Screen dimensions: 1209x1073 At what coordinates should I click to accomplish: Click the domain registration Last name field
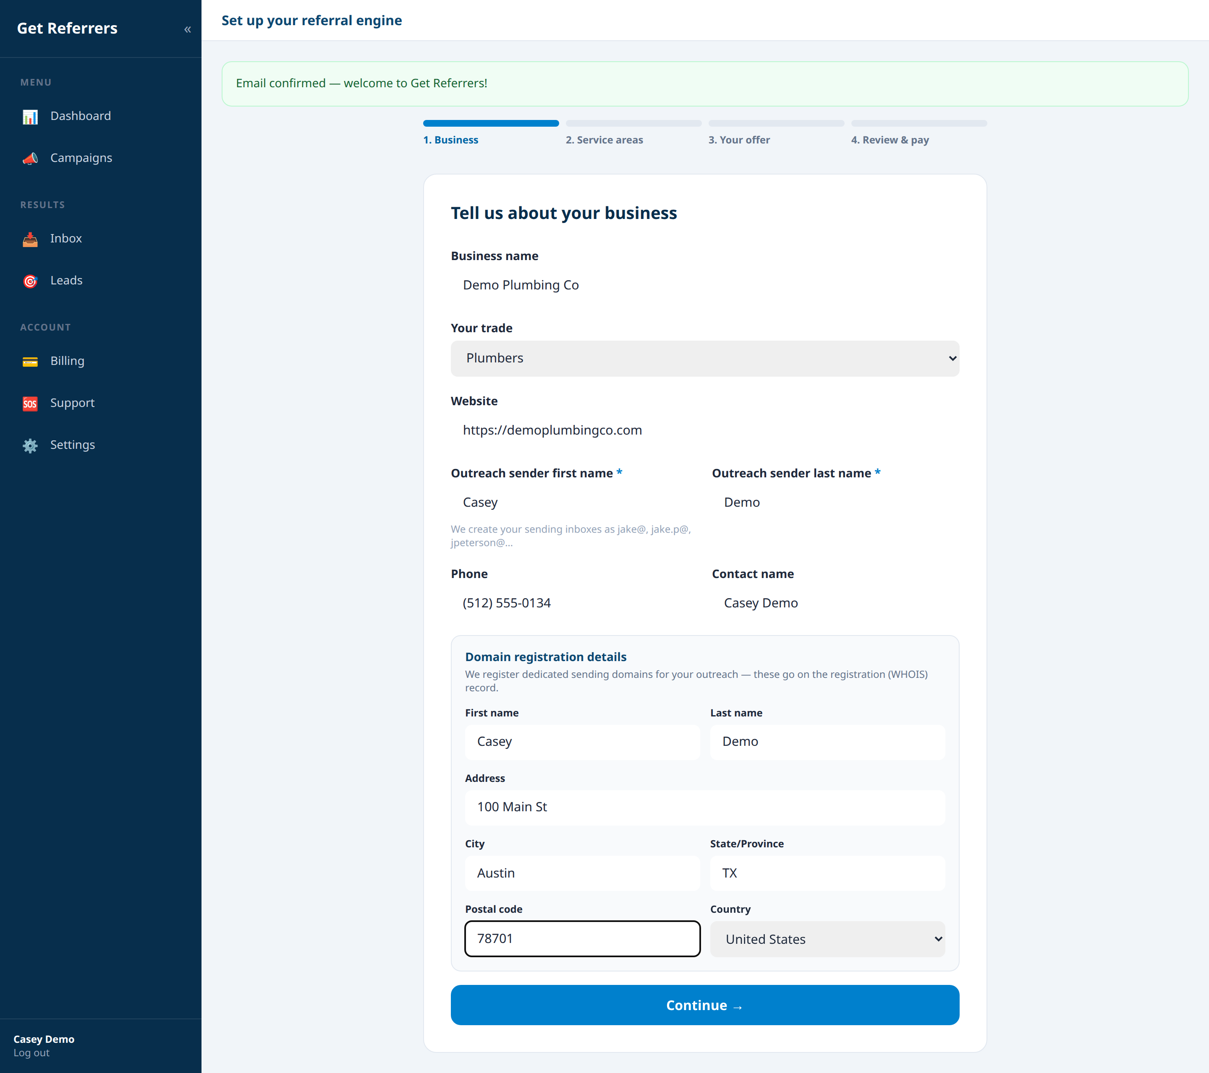point(827,742)
